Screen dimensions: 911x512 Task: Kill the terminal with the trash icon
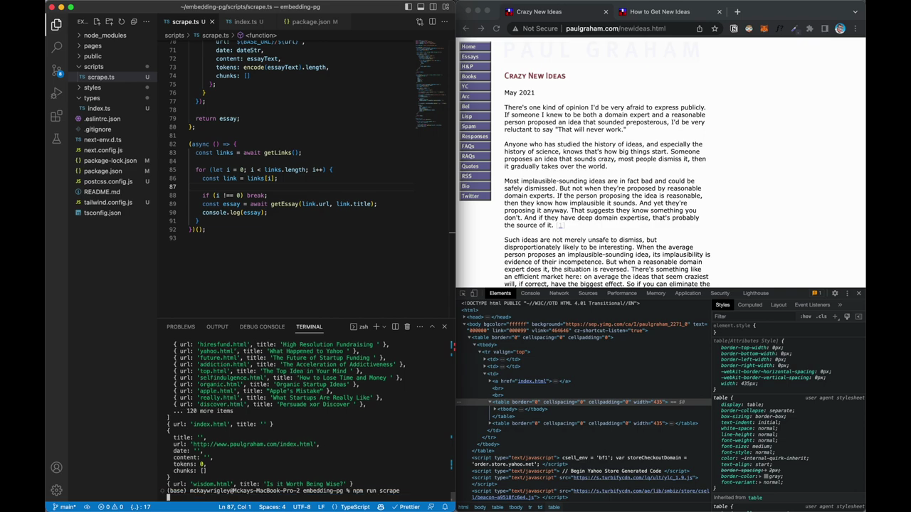click(407, 326)
